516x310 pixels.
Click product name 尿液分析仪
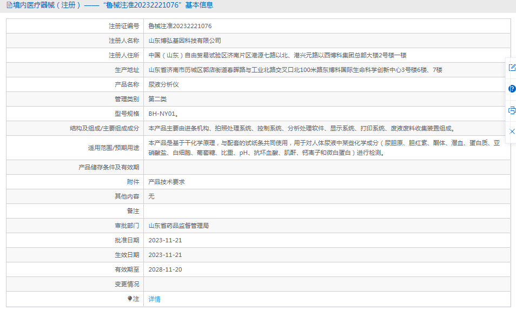click(163, 84)
